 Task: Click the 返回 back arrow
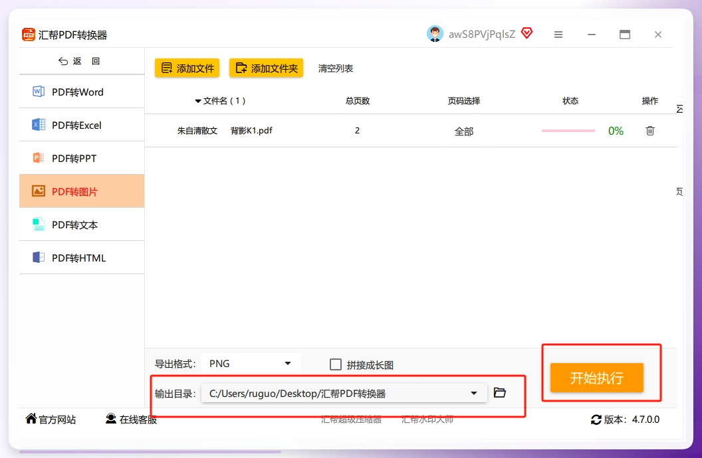(63, 61)
